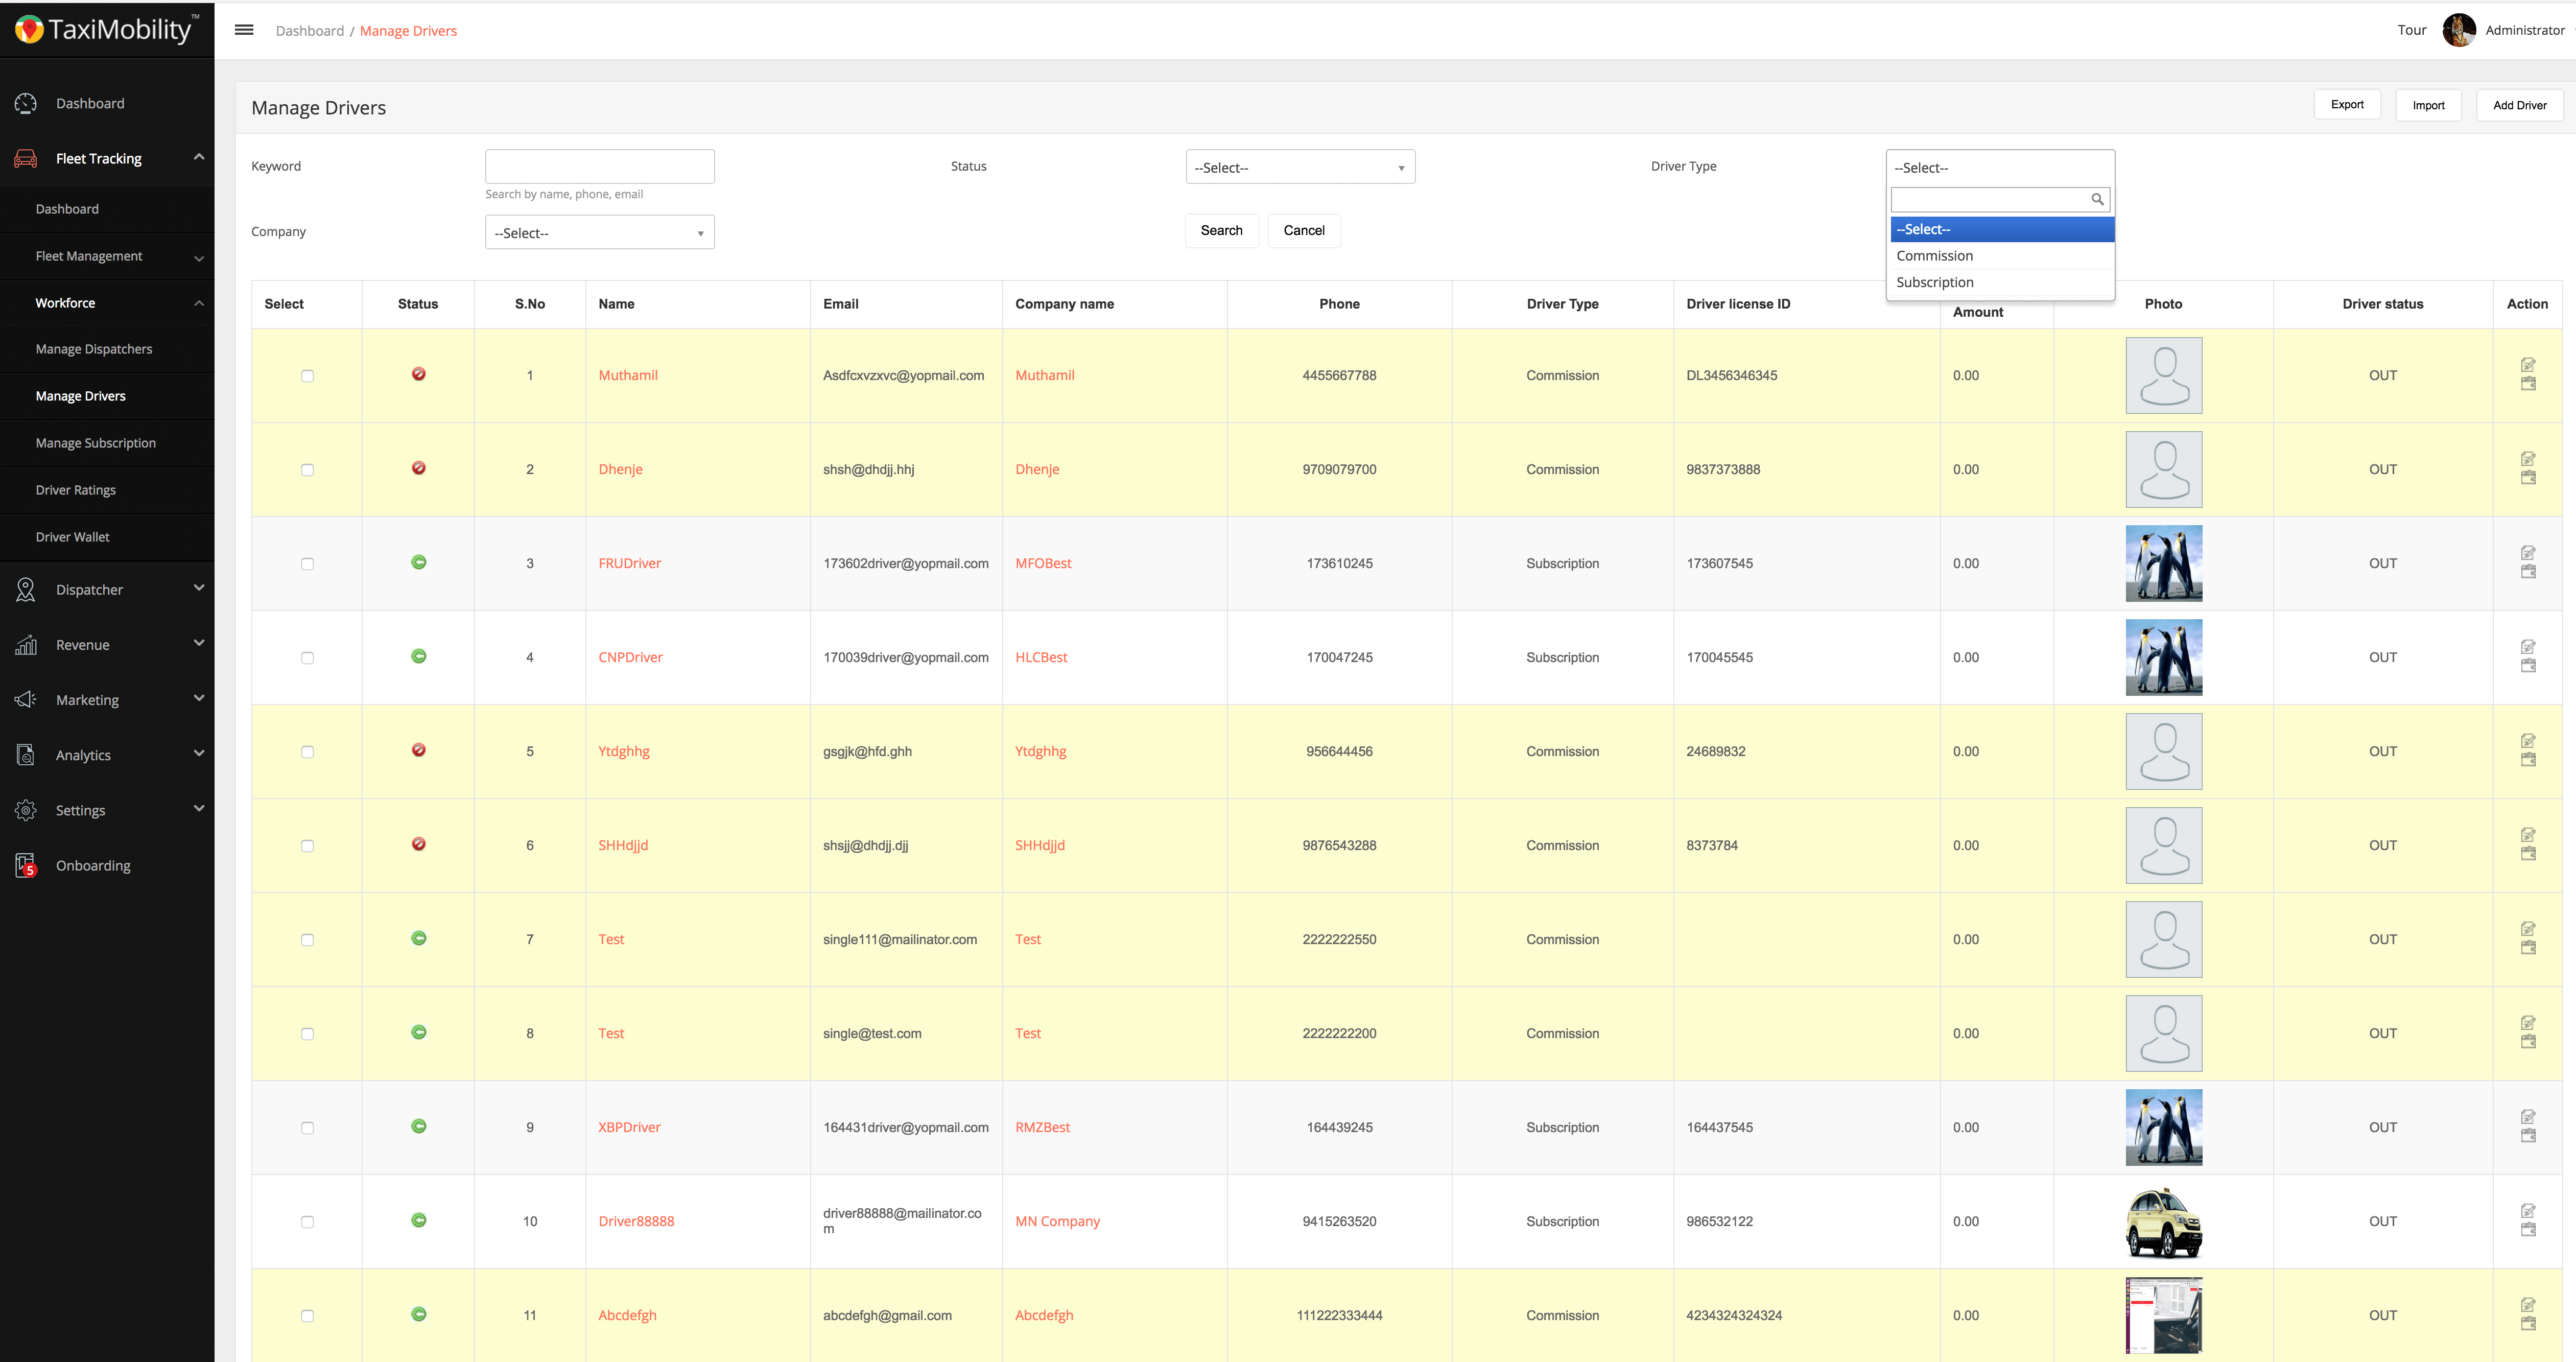Screen dimensions: 2576x1362
Task: Collapse the Workforce submenu
Action: click(x=199, y=303)
